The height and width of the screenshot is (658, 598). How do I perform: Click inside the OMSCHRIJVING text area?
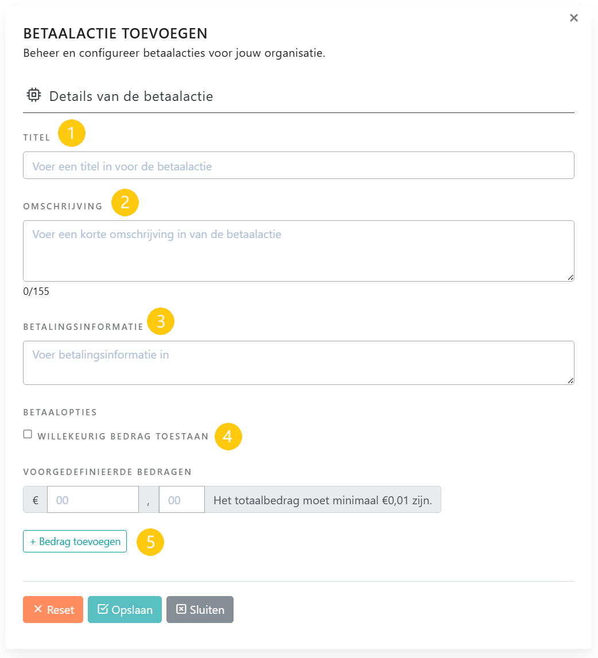pyautogui.click(x=298, y=250)
